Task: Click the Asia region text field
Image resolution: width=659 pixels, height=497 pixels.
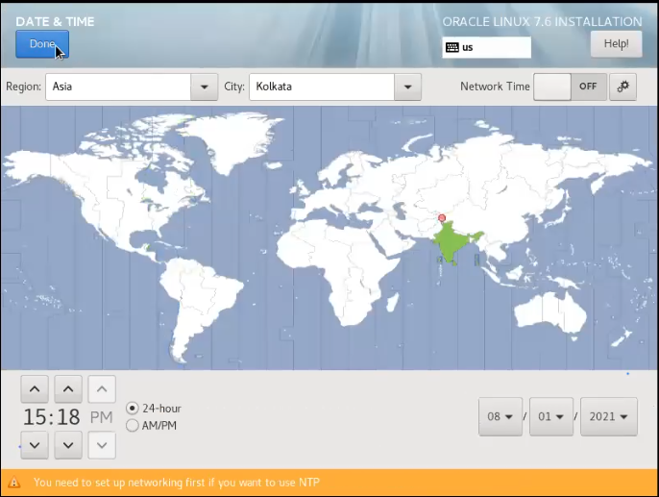Action: (x=118, y=87)
